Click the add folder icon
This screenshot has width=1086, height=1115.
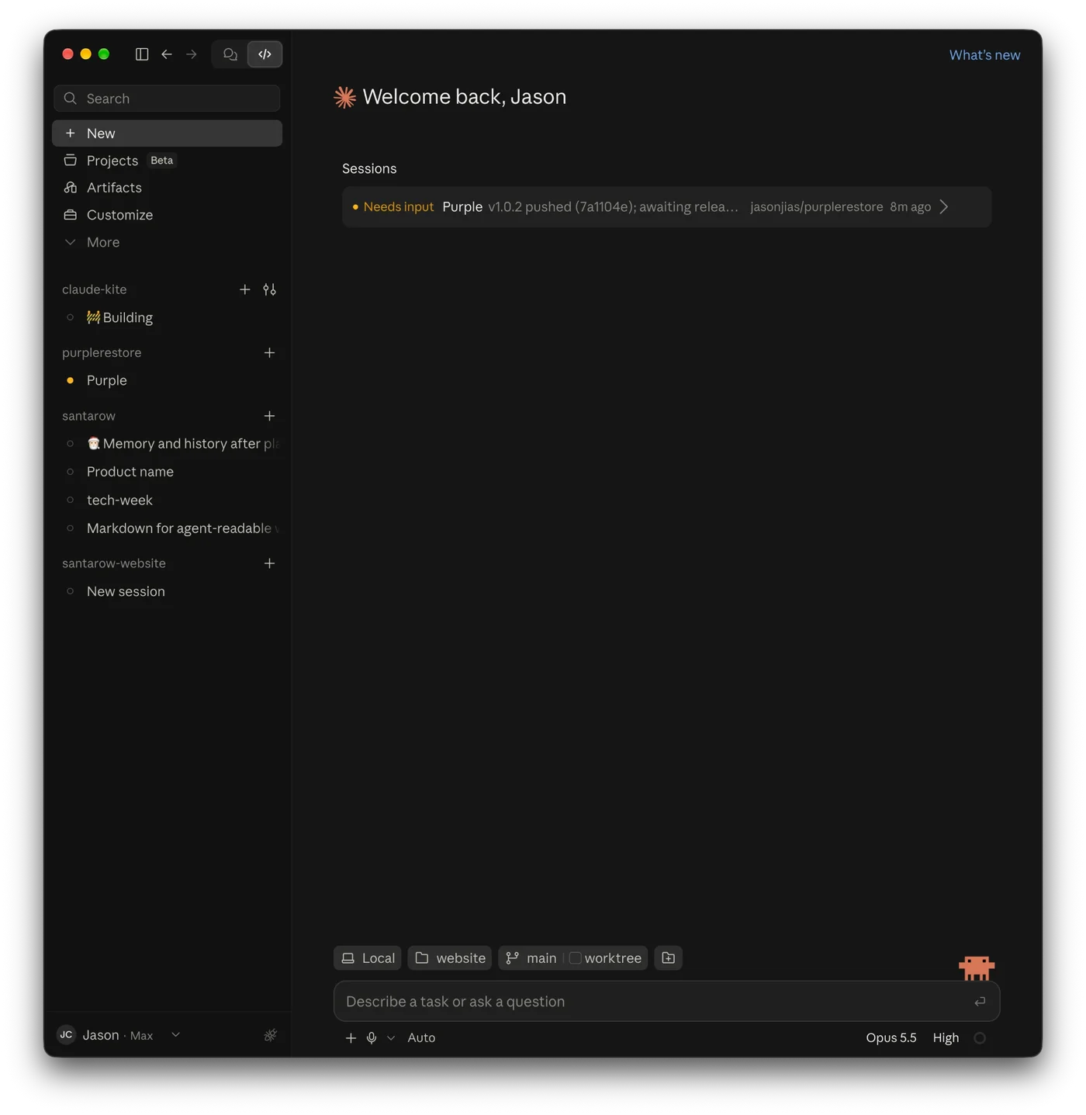tap(668, 958)
